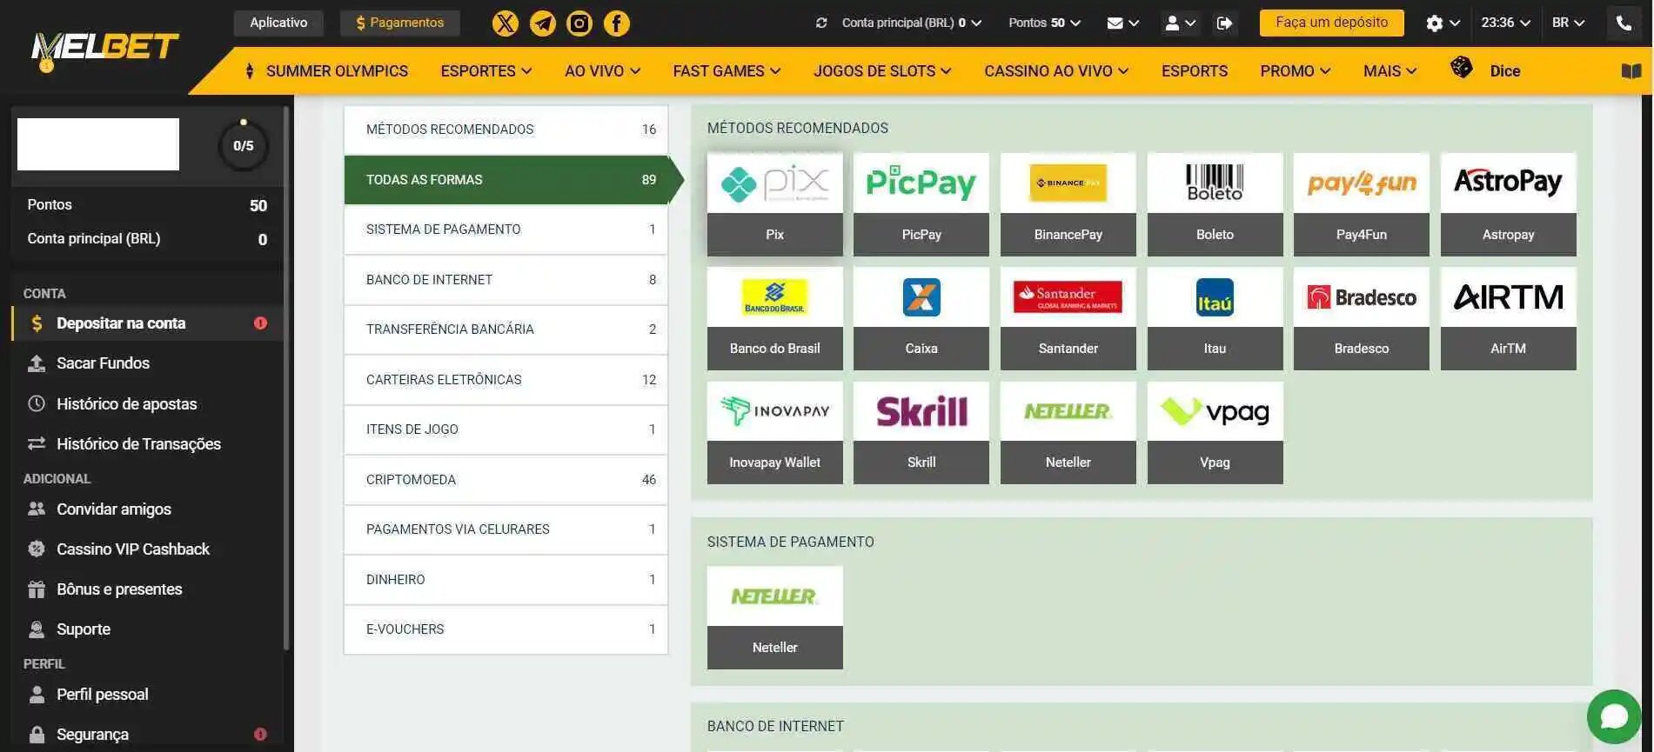Open the ESPORTS section

click(x=1195, y=71)
